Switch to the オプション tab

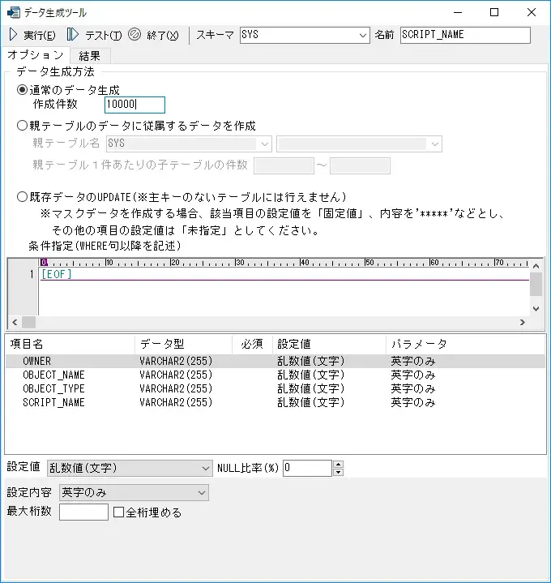pyautogui.click(x=35, y=54)
